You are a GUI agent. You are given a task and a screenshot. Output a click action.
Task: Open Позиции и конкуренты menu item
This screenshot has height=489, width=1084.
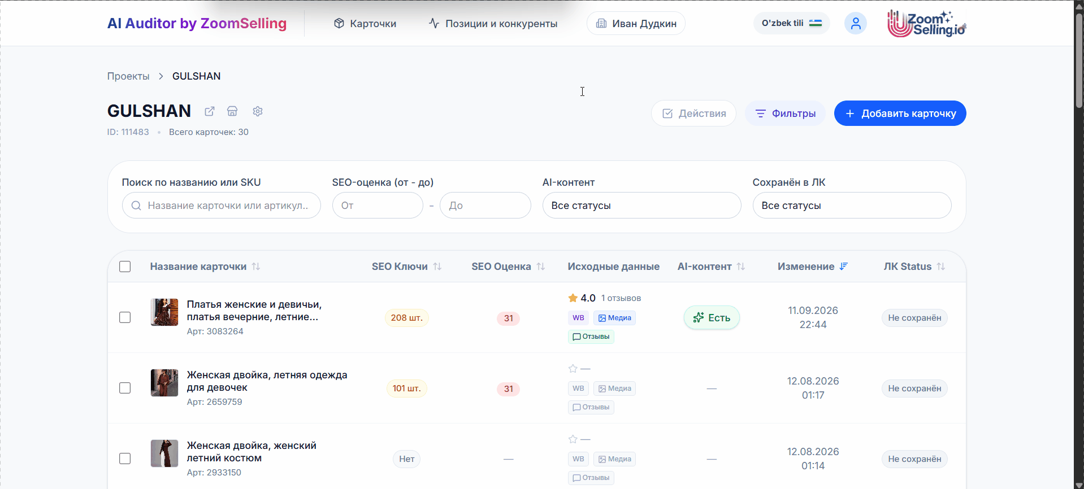(493, 23)
